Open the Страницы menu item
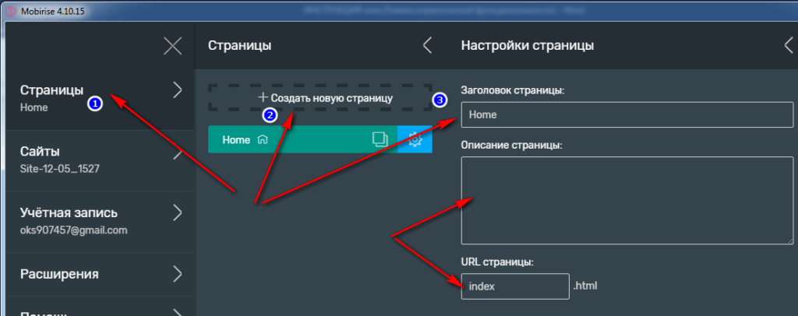 click(x=101, y=99)
